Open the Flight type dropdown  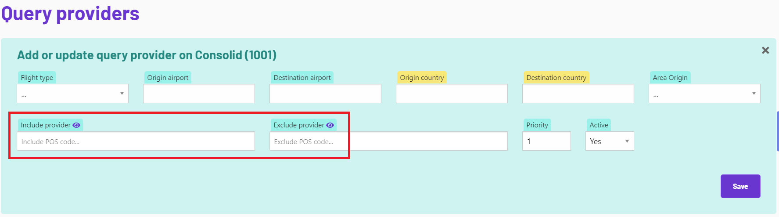click(x=73, y=94)
